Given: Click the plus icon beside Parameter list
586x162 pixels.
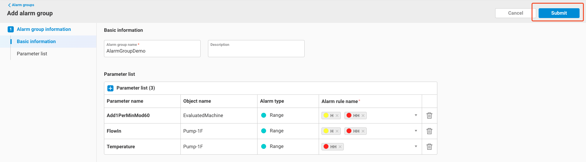Looking at the screenshot, I should (110, 88).
